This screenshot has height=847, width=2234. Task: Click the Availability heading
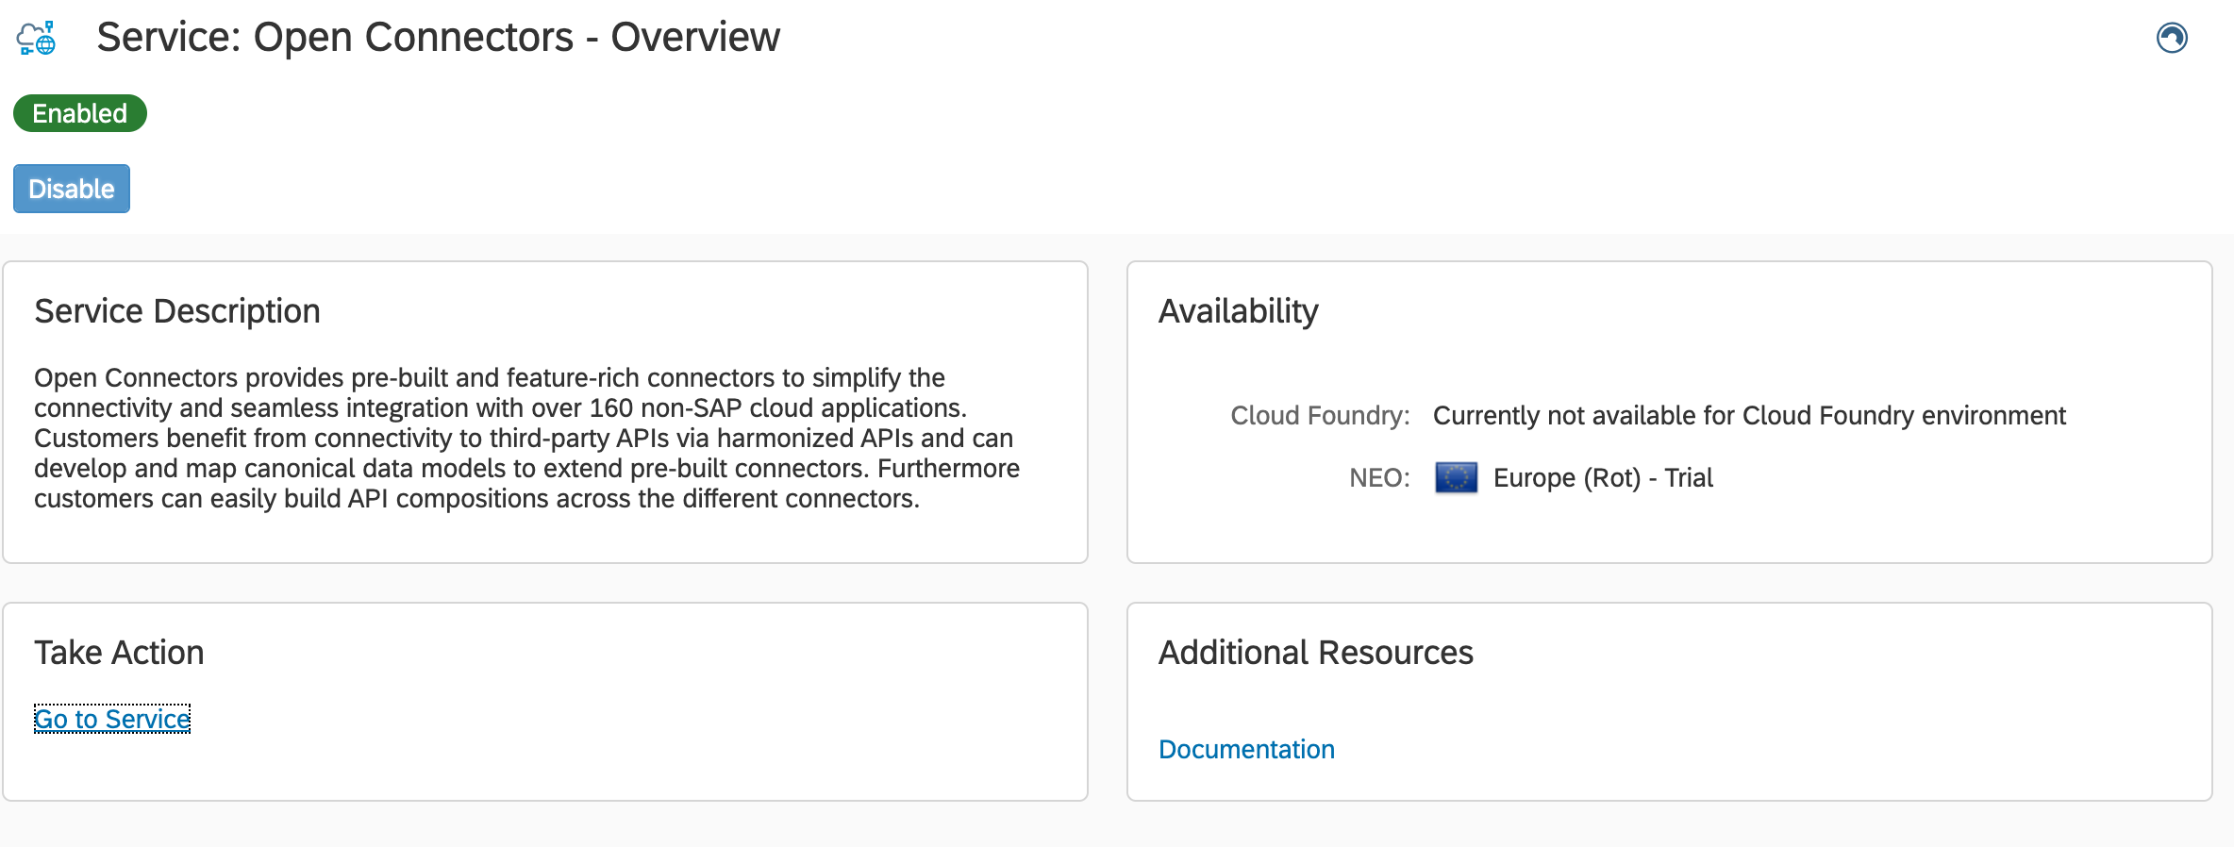tap(1238, 311)
